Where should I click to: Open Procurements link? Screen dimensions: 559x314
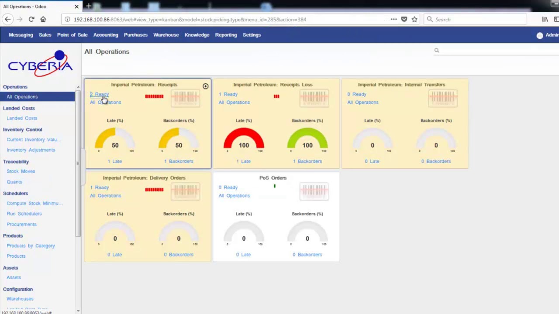coord(21,224)
